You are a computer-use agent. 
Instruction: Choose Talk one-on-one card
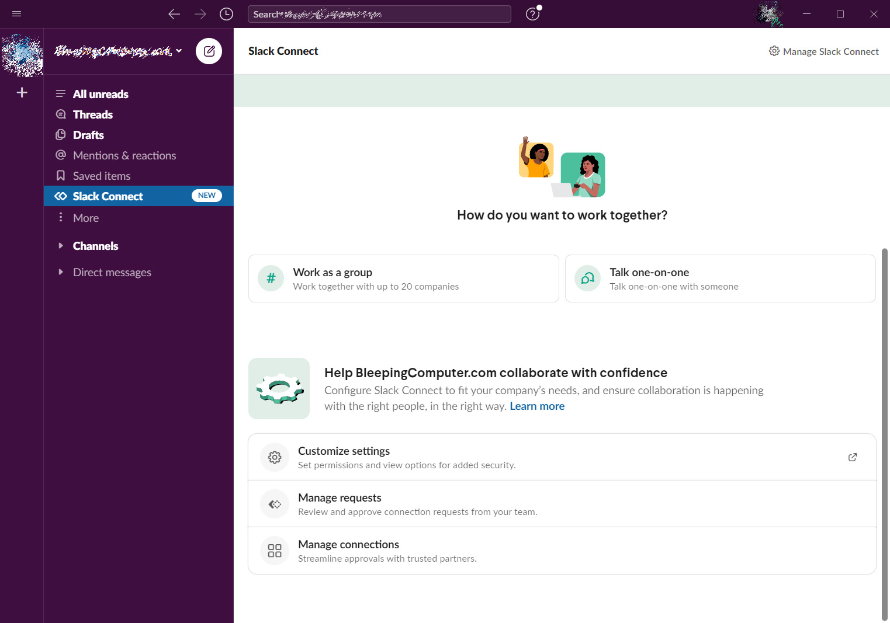(721, 279)
